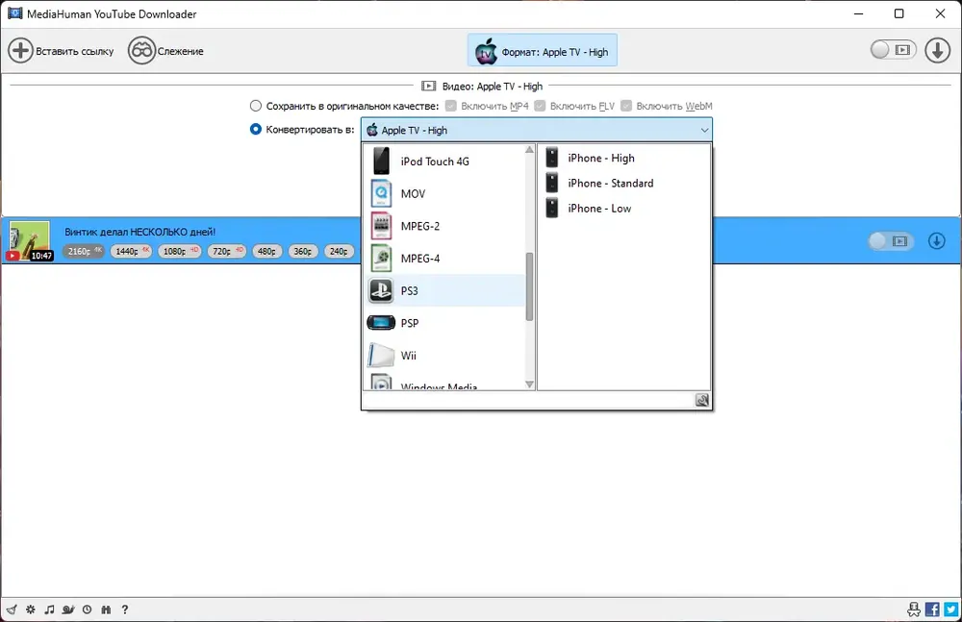Open the Facebook icon link
962x622 pixels.
[932, 610]
